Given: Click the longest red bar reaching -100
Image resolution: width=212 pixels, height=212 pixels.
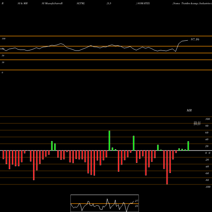Looking at the screenshot, I should [167, 167].
